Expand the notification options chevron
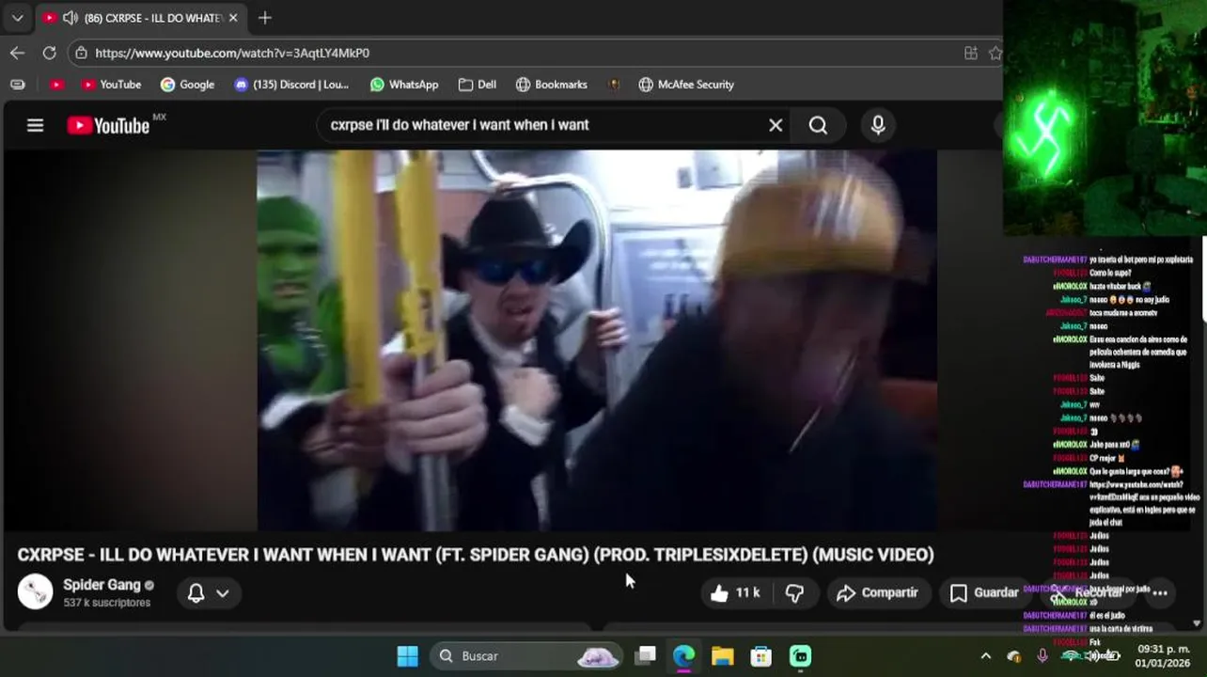1207x677 pixels. [223, 593]
